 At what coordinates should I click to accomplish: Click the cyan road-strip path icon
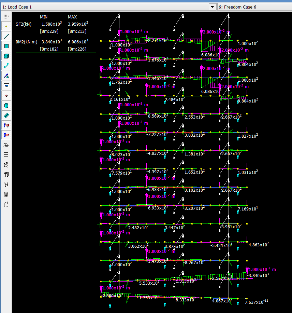6,115
